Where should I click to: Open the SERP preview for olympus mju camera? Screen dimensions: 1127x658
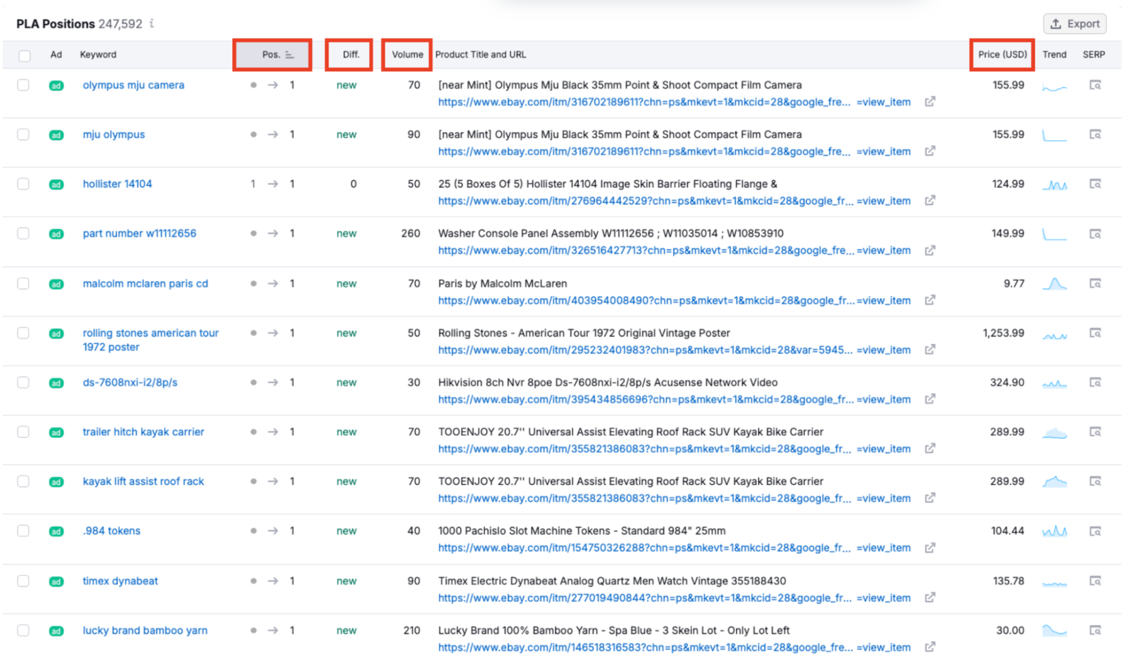[x=1094, y=86]
